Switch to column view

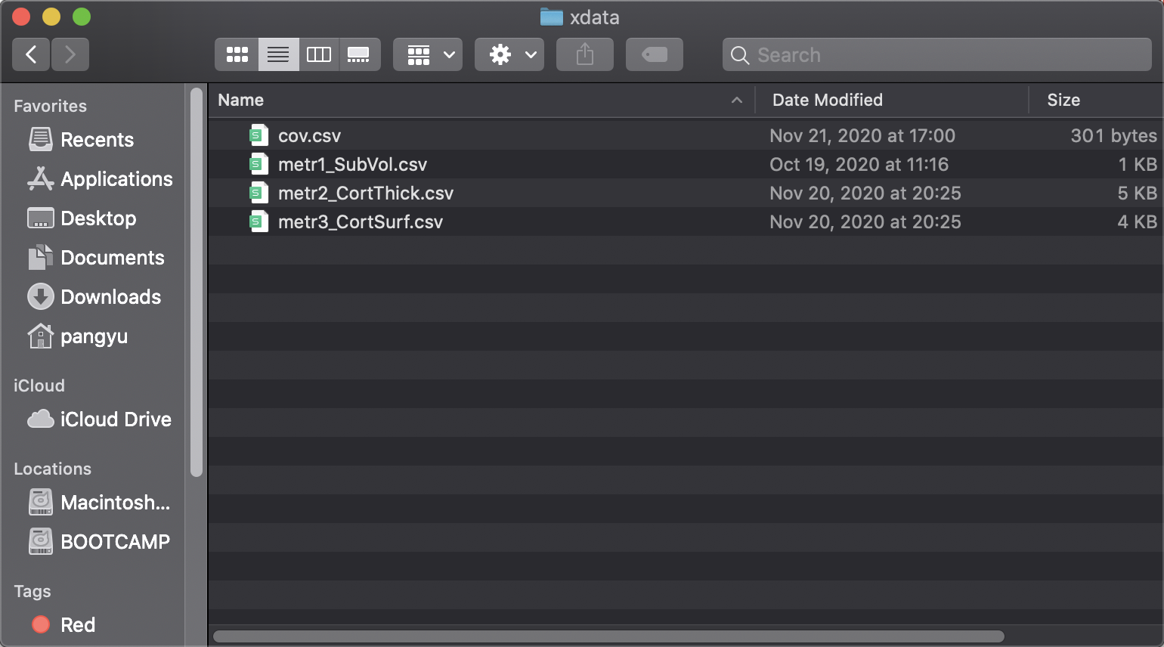319,54
